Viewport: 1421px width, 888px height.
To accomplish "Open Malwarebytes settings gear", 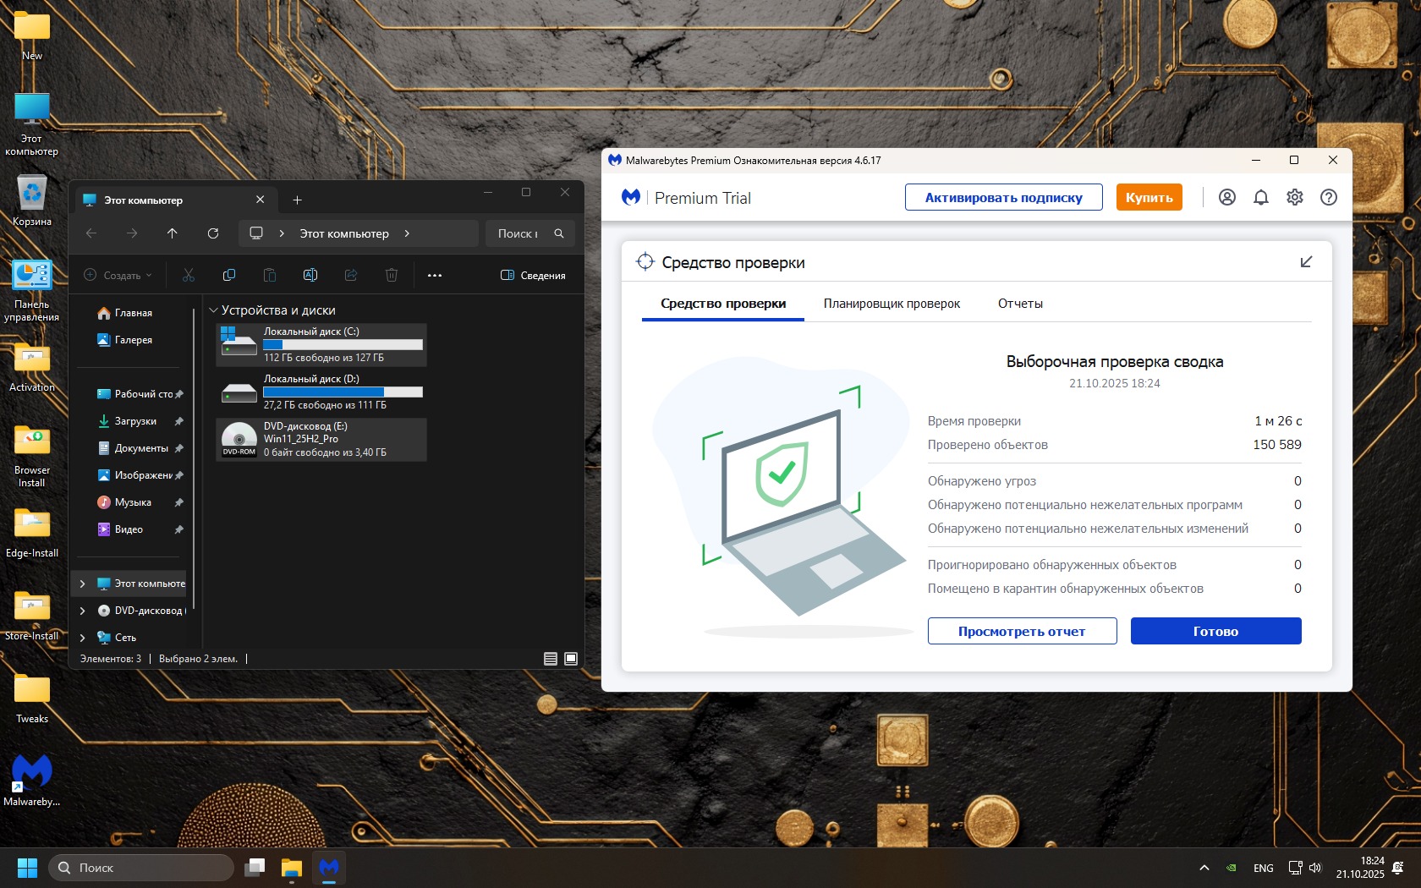I will click(x=1294, y=197).
